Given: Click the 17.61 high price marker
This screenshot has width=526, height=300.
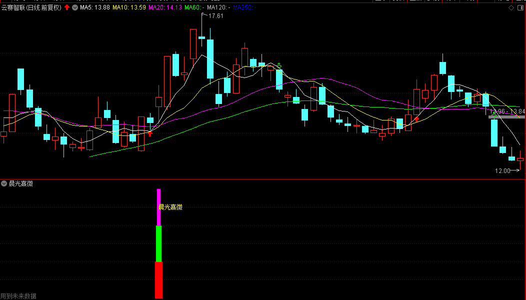Looking at the screenshot, I should point(215,16).
